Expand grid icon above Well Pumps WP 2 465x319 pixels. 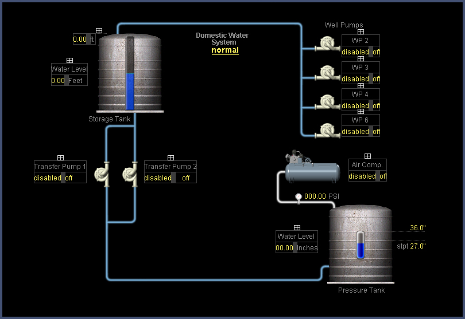[361, 32]
